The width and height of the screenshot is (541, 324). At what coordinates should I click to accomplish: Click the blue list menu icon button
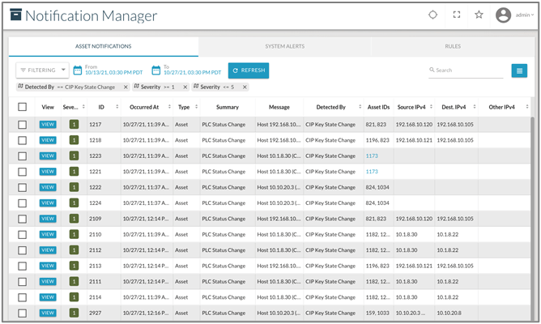519,70
